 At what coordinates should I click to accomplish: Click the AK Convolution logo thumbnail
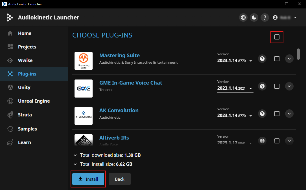point(84,116)
